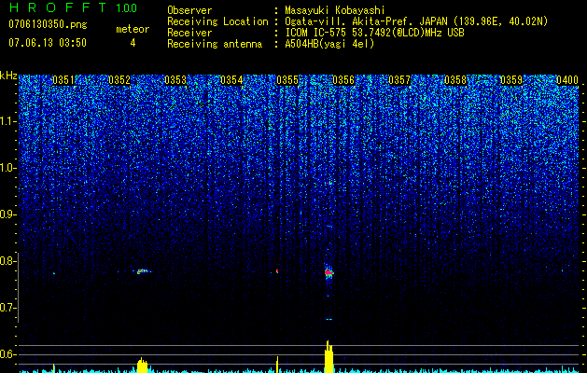Viewport: 587px width, 373px height.
Task: Click the 'Receiving antenna' field label
Action: click(x=215, y=44)
